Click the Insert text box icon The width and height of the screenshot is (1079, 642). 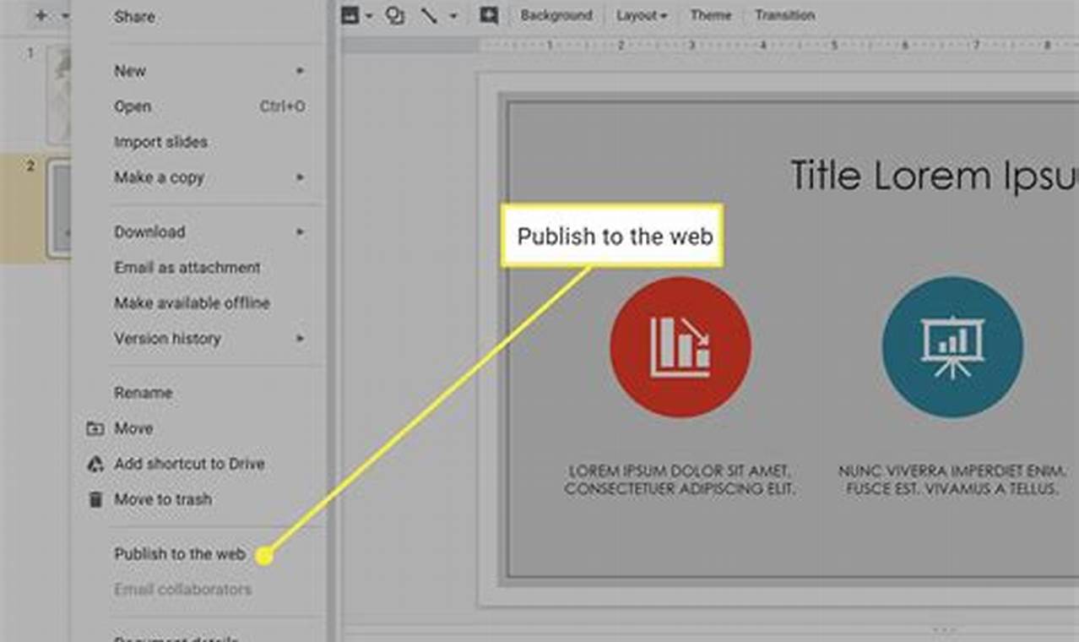click(488, 15)
